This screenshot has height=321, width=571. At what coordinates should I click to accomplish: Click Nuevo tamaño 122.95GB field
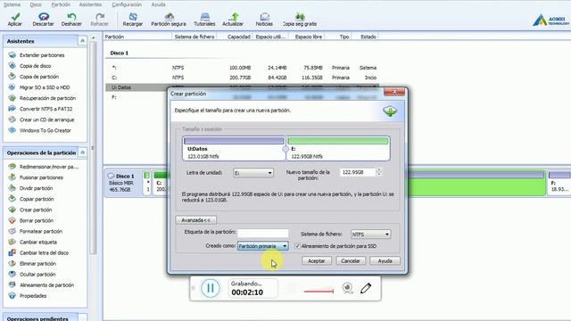(x=358, y=172)
